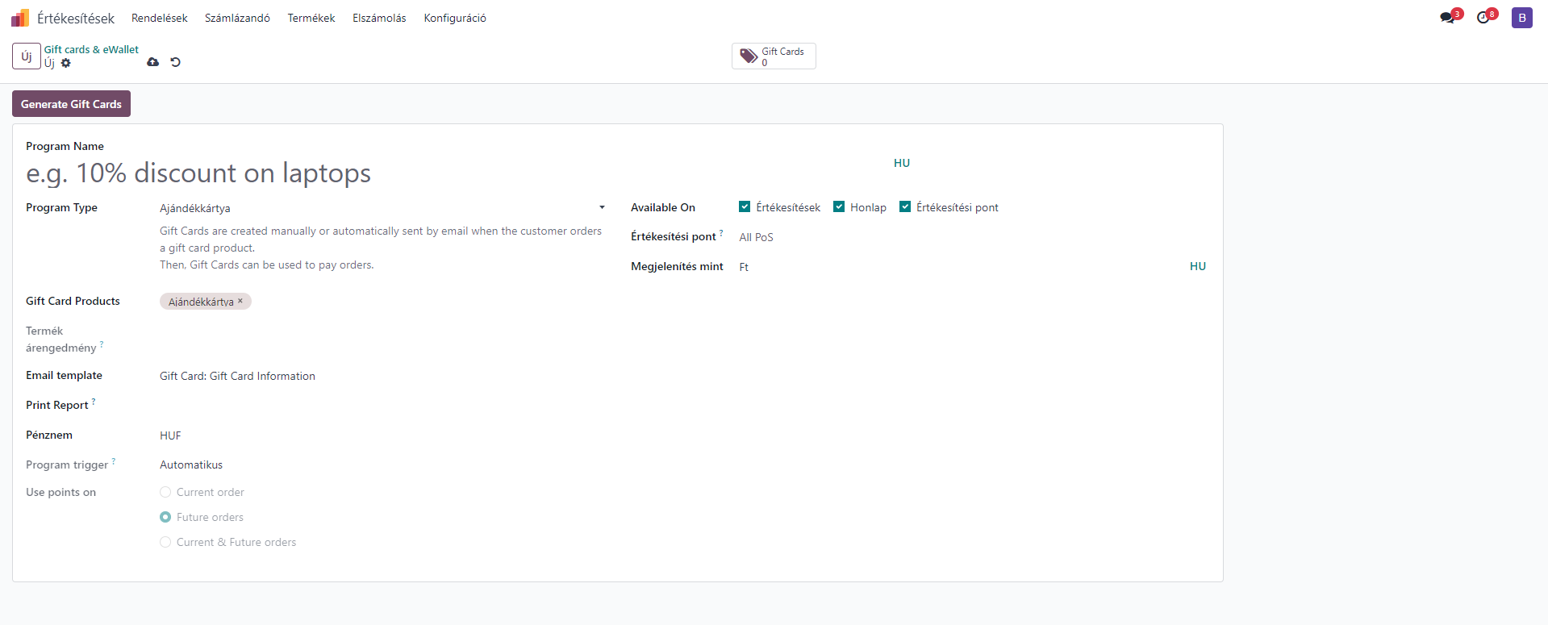Go to Értékesítések app title
The height and width of the screenshot is (625, 1548).
coord(76,18)
